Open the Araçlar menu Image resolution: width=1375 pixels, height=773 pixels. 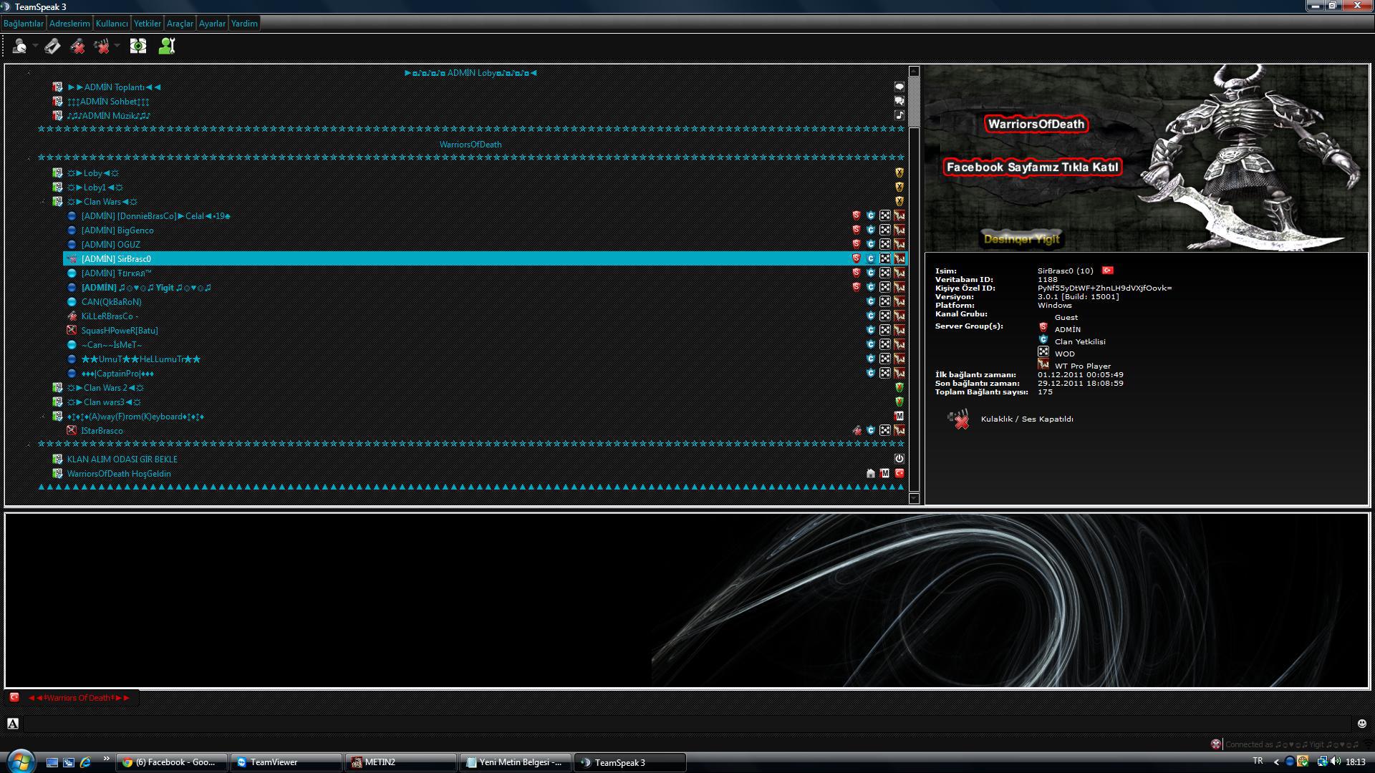pyautogui.click(x=180, y=24)
